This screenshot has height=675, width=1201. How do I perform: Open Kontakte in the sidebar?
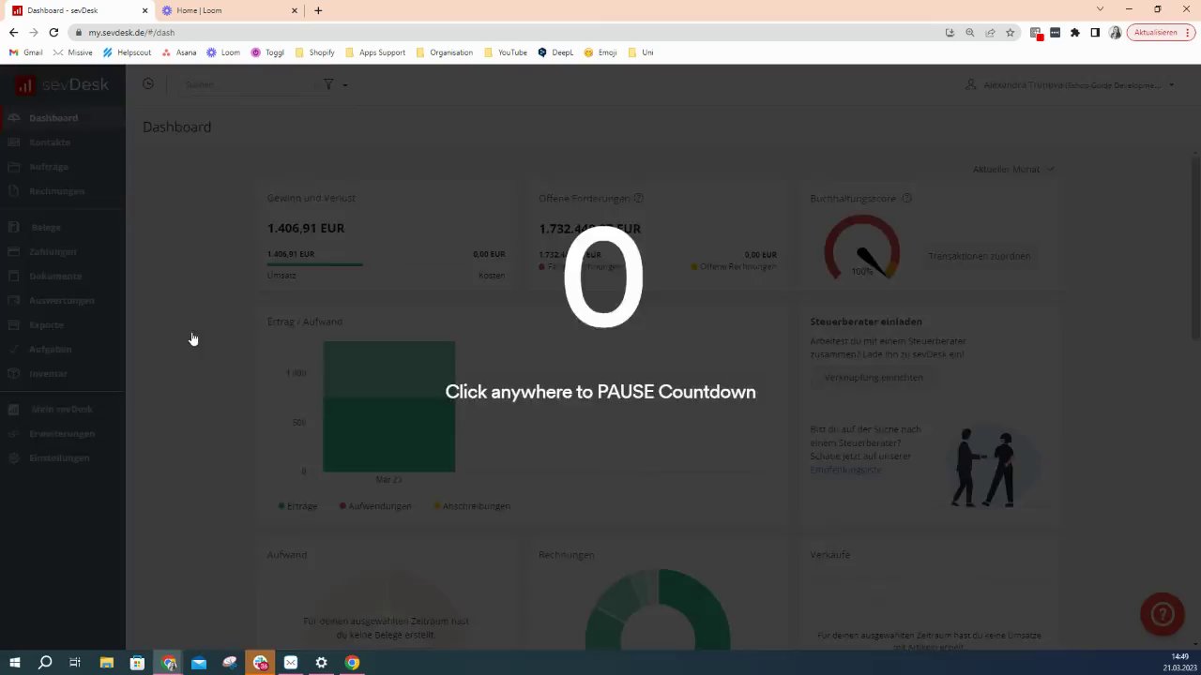pyautogui.click(x=50, y=142)
